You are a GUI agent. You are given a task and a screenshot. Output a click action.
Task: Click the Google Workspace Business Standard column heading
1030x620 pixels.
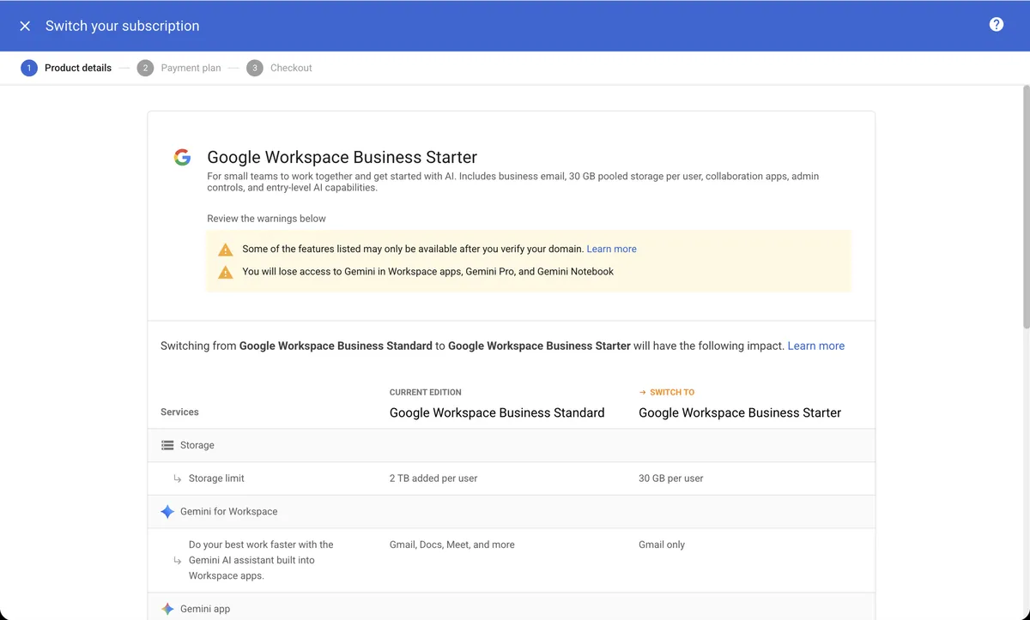(497, 412)
